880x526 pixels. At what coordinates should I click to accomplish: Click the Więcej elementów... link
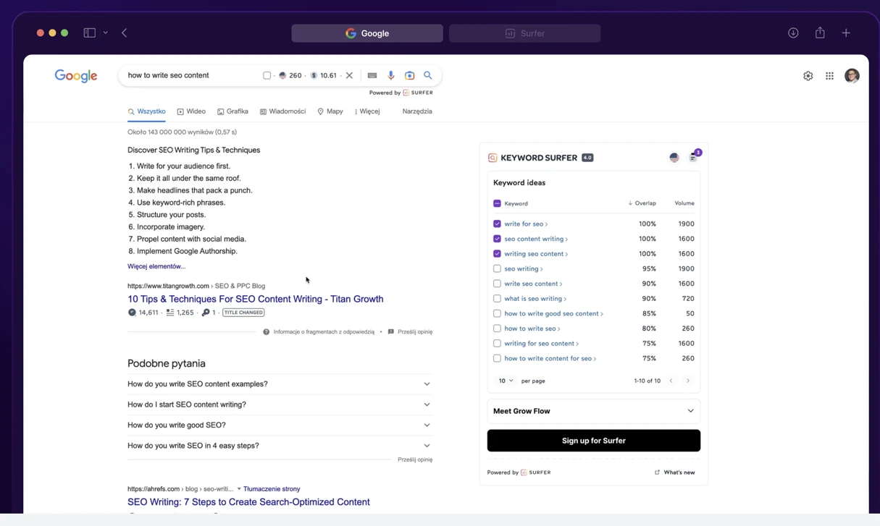click(156, 266)
